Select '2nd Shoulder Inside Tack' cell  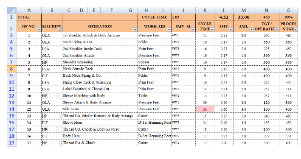[100, 49]
